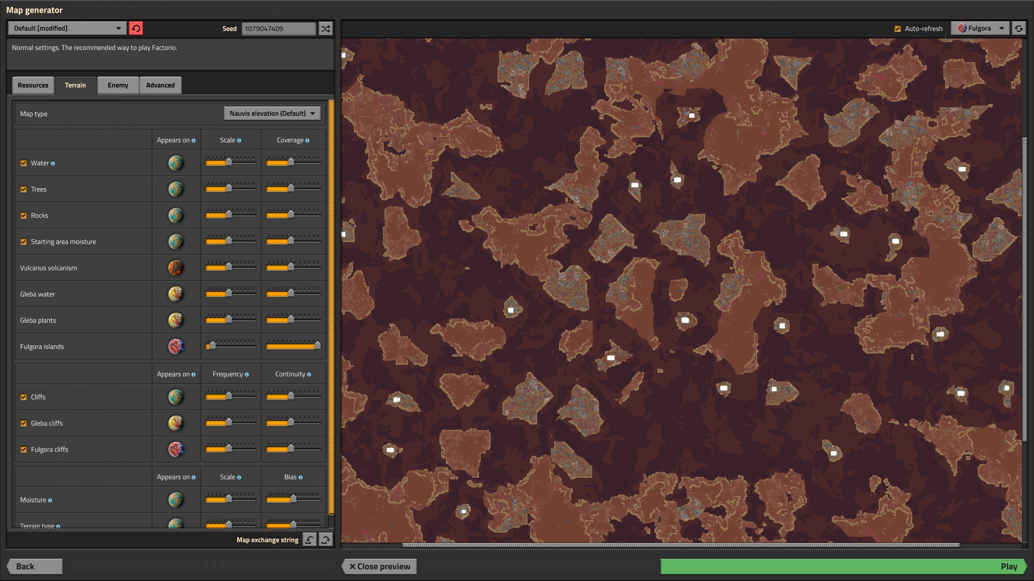Click the terrain settings vertical scrollbar
The image size is (1034, 581).
click(331, 307)
